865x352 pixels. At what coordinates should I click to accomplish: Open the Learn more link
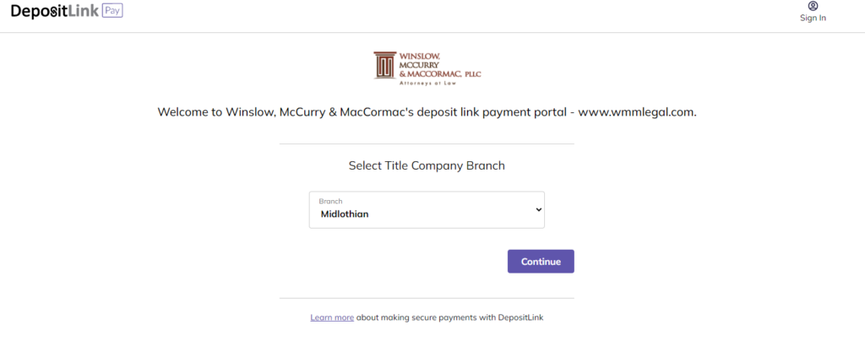point(332,318)
